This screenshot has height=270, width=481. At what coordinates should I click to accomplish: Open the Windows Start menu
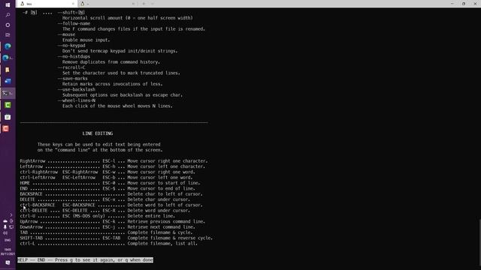point(8,5)
